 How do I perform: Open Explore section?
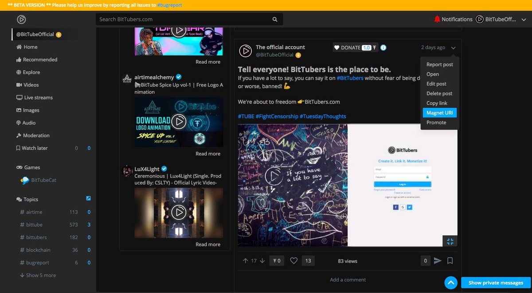point(28,72)
